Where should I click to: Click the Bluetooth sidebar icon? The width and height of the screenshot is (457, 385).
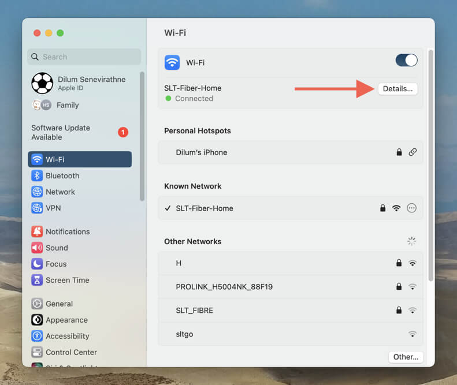tap(37, 175)
